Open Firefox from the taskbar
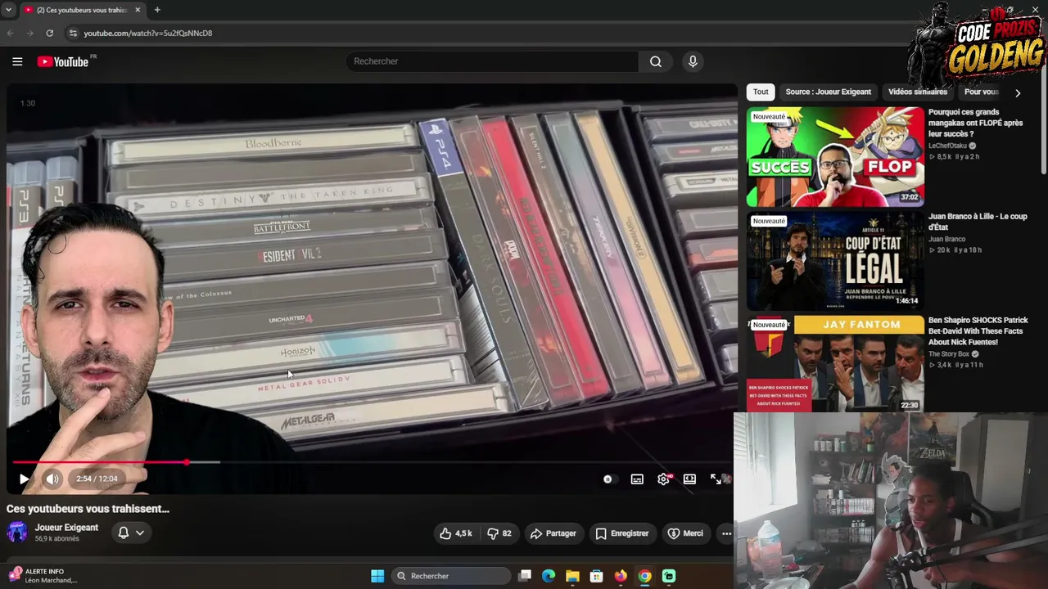Image resolution: width=1048 pixels, height=589 pixels. 621,576
